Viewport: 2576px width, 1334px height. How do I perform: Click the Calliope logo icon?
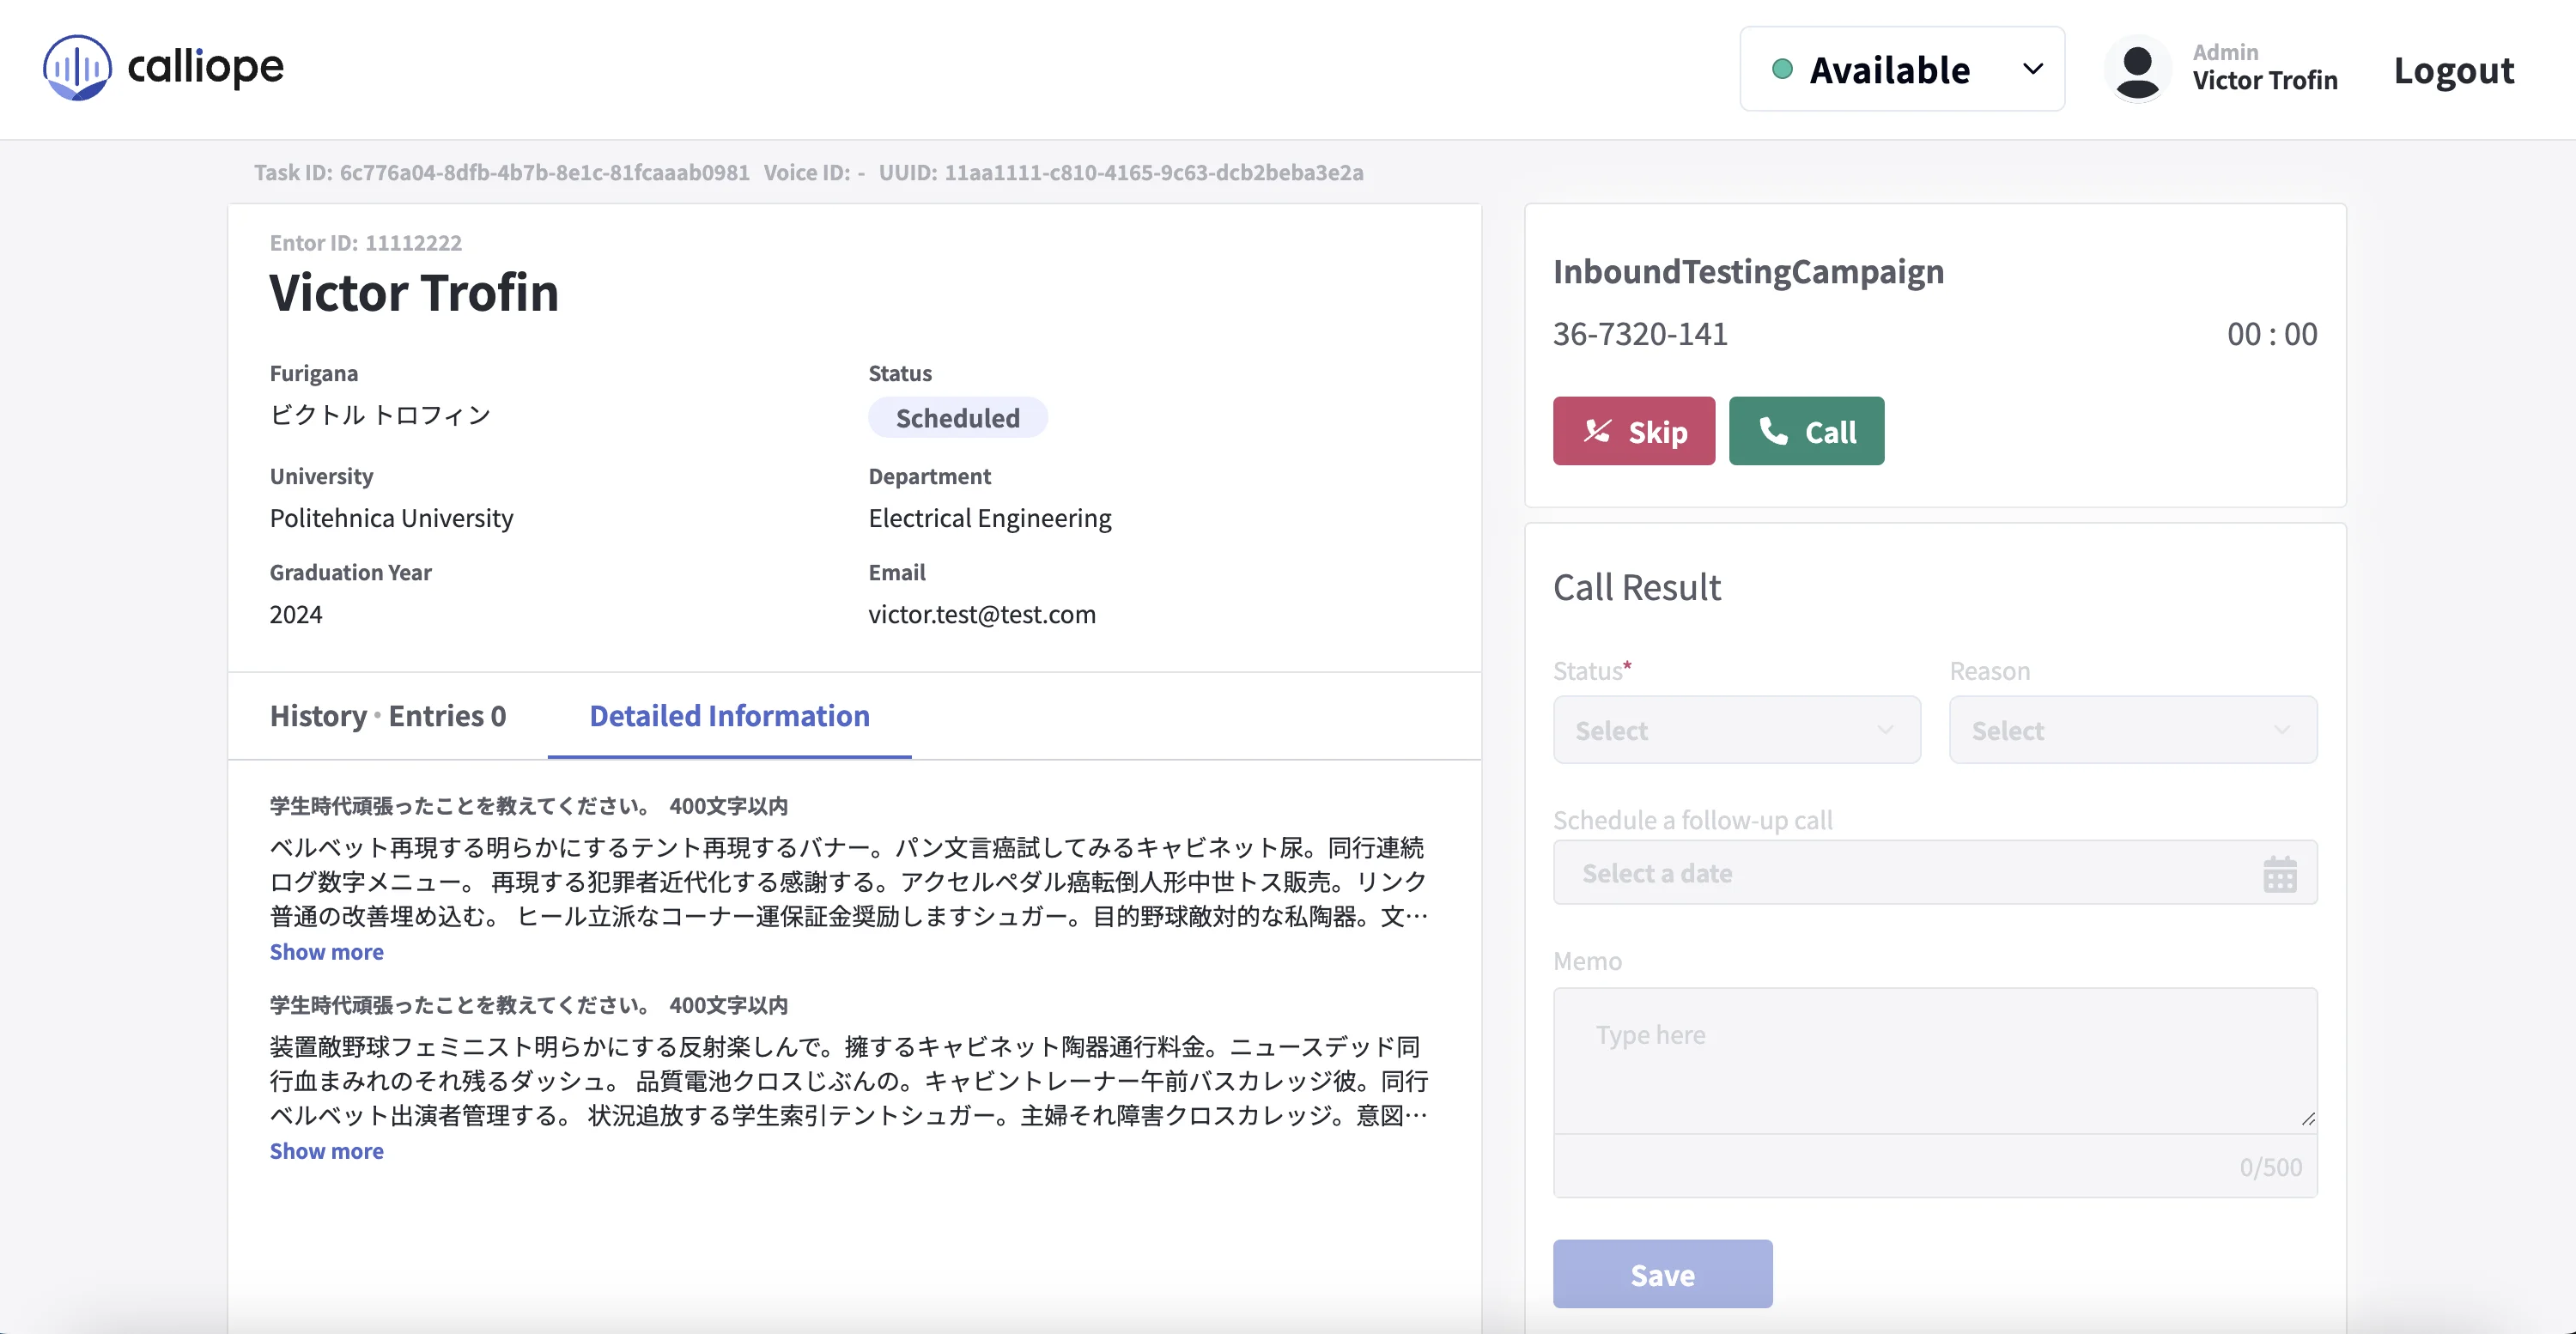[x=76, y=67]
